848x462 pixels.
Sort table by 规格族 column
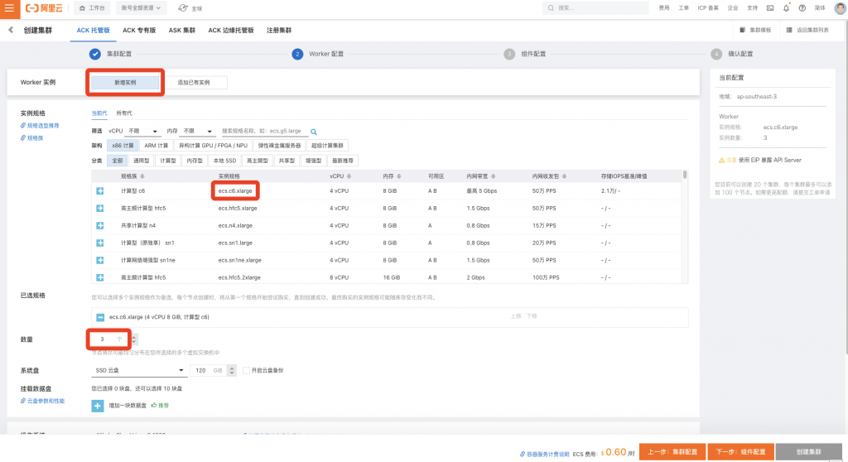pos(142,176)
